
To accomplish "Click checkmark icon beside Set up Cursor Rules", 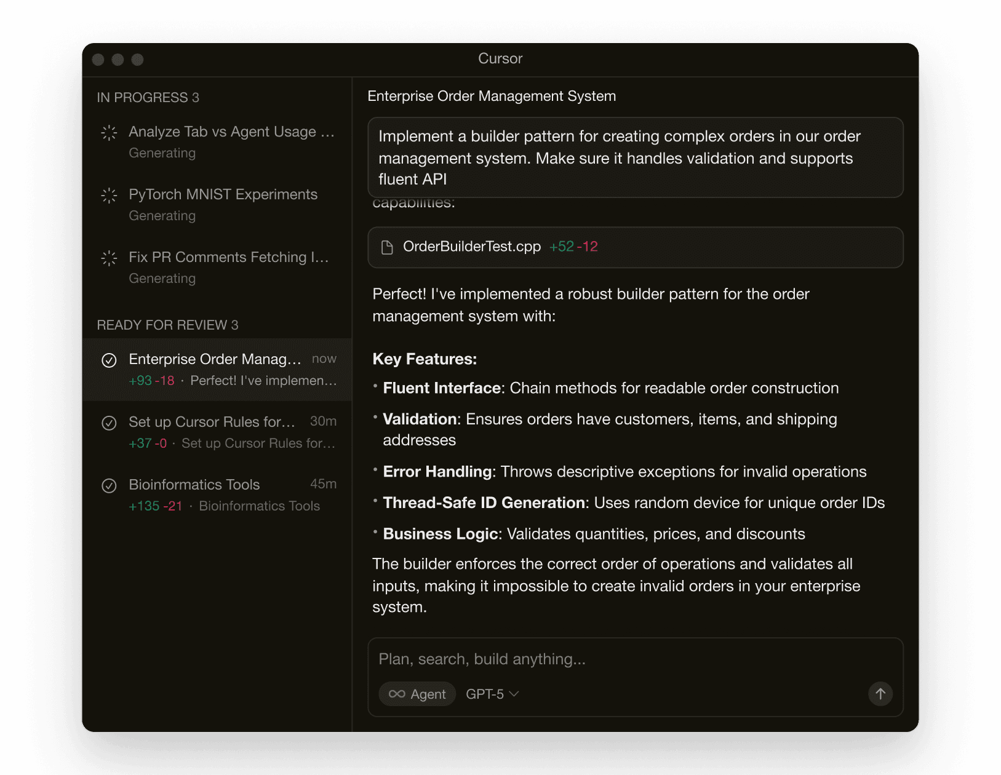I will [x=109, y=423].
